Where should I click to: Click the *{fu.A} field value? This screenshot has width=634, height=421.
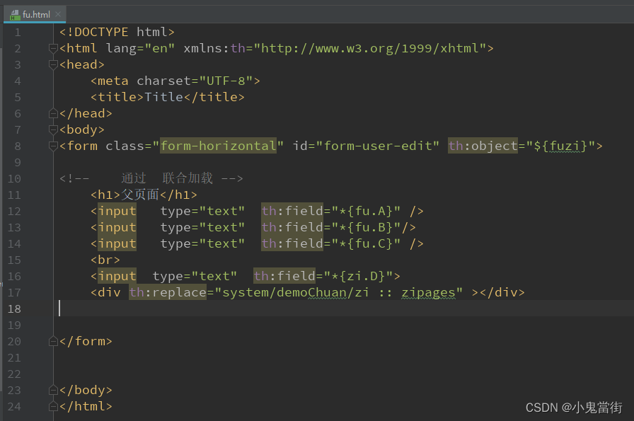click(x=366, y=211)
